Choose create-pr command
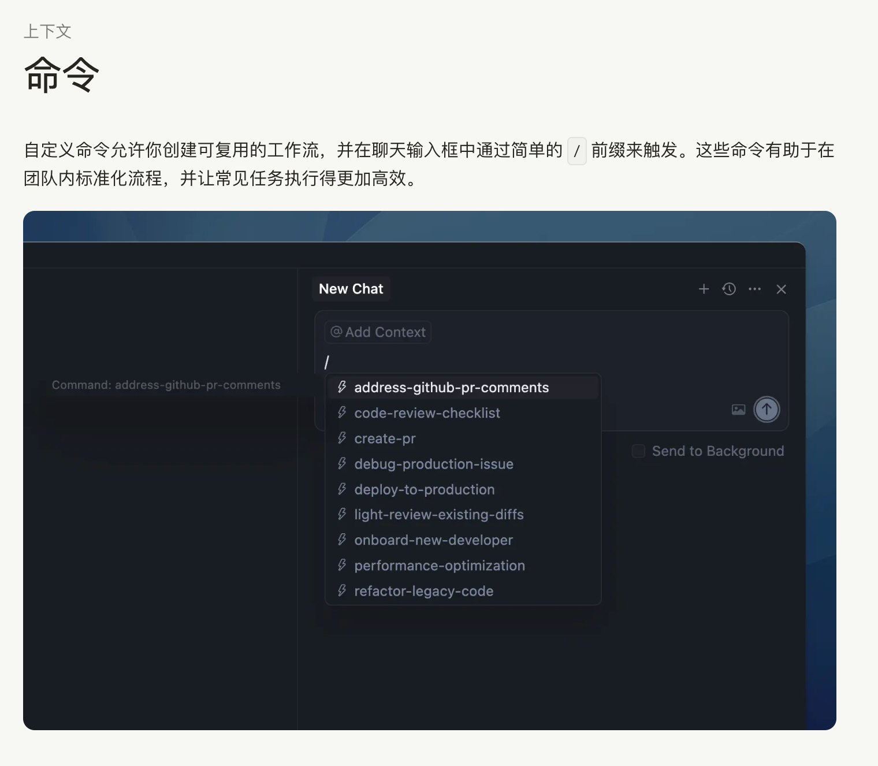This screenshot has height=766, width=878. pyautogui.click(x=463, y=438)
